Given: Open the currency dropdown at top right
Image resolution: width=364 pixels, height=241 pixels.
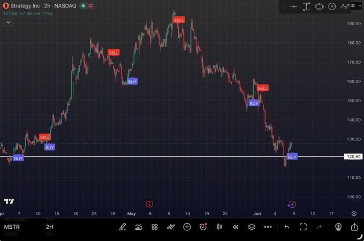Looking at the screenshot, I should coord(357,6).
